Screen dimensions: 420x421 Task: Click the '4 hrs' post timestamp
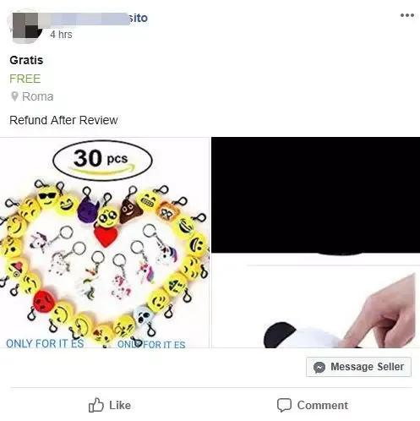pos(61,35)
